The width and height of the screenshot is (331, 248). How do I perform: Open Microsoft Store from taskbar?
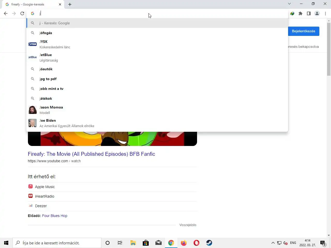(146, 243)
